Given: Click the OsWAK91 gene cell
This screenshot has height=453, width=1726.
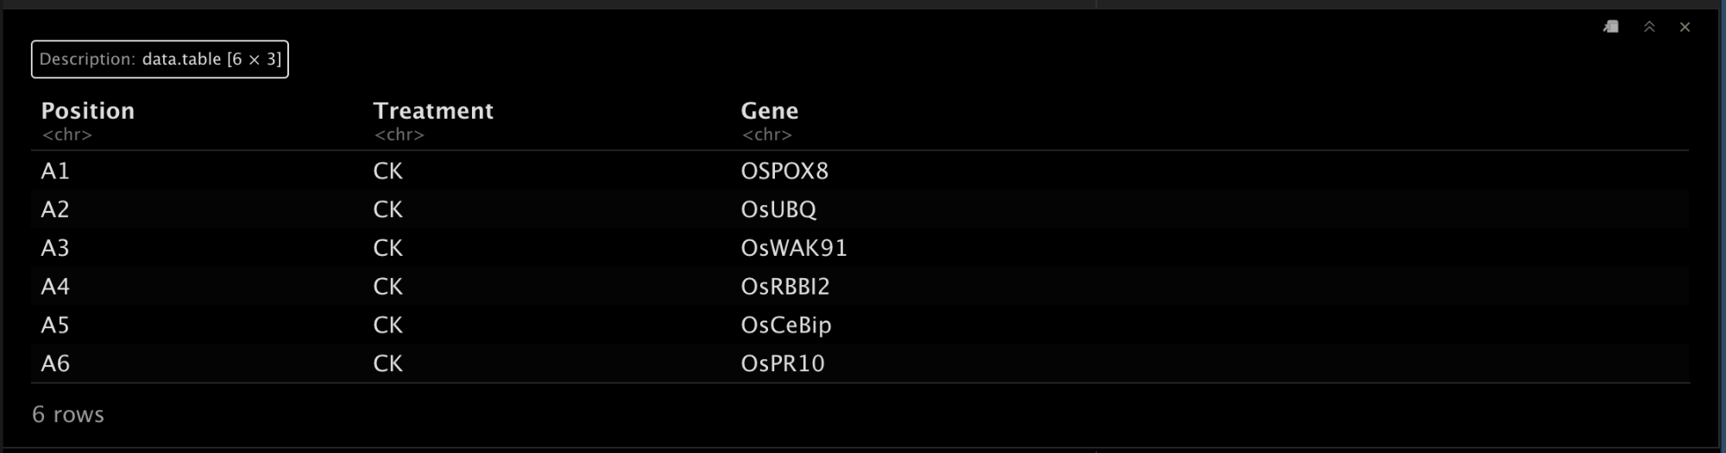Looking at the screenshot, I should click(x=794, y=248).
